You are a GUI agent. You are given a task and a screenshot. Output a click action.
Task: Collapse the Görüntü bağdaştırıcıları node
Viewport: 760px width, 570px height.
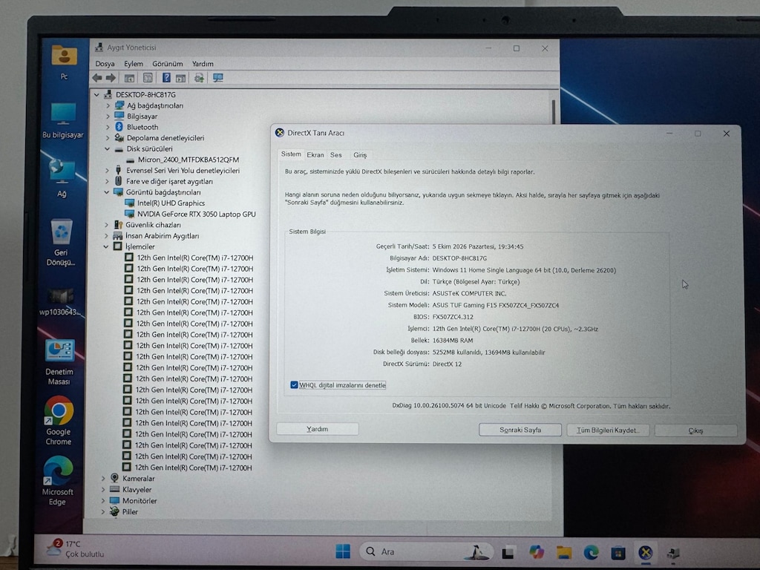[x=107, y=192]
